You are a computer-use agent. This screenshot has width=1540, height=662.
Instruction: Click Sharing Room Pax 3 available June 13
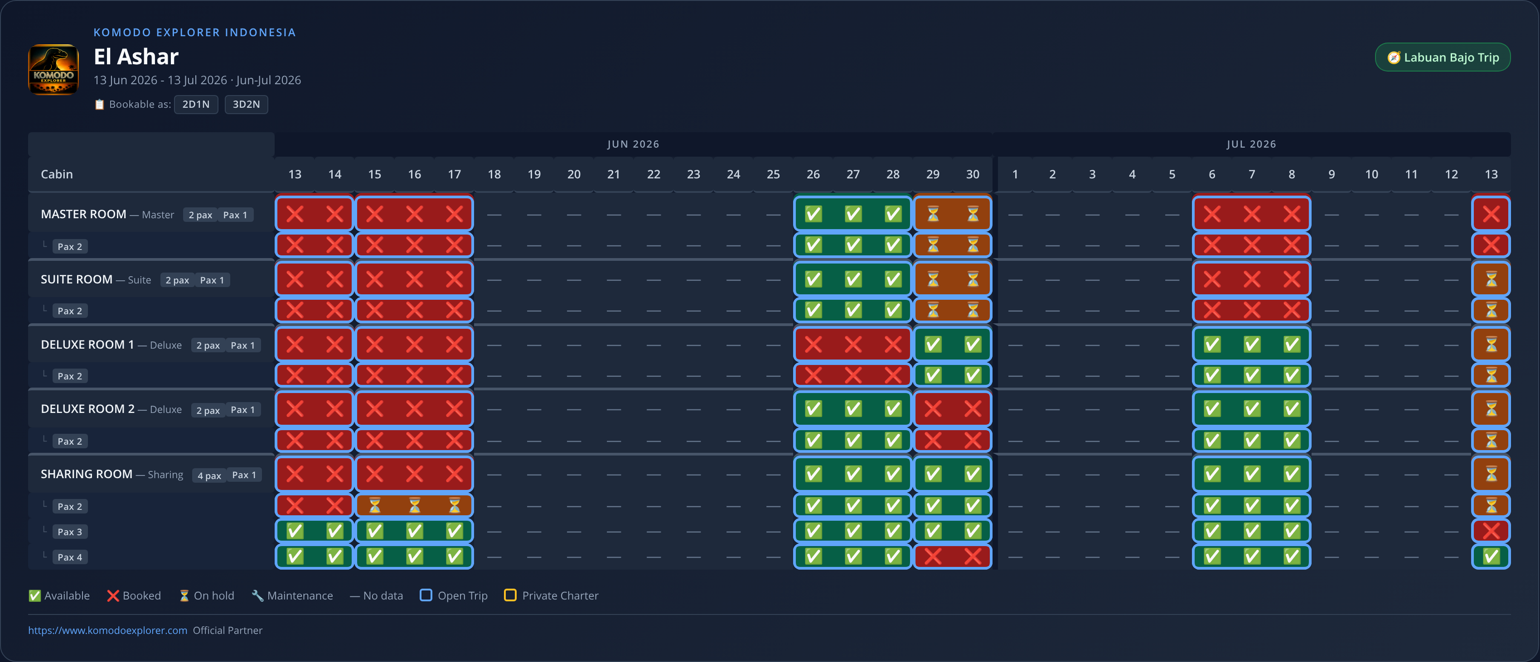295,531
